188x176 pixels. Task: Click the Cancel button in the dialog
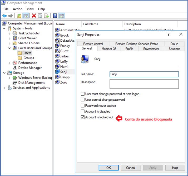pos(131,168)
